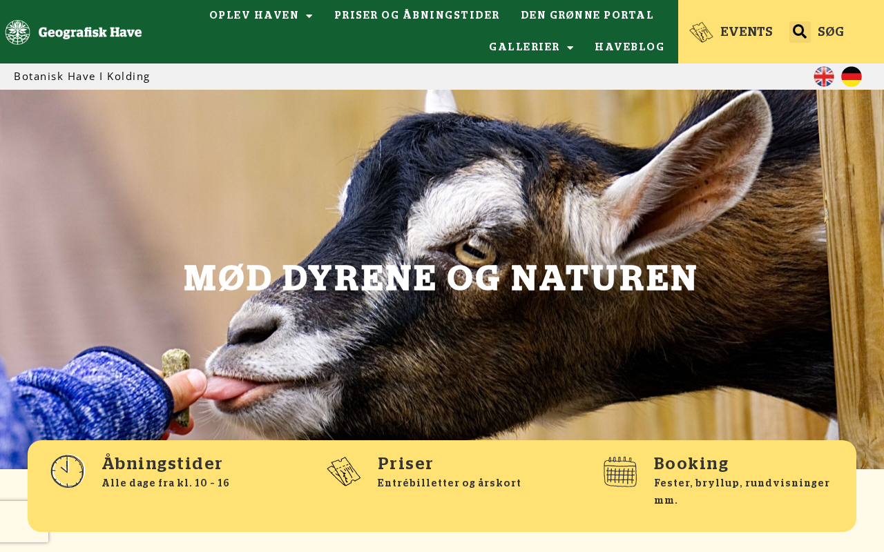Switch language via the UK flag icon

coord(824,77)
